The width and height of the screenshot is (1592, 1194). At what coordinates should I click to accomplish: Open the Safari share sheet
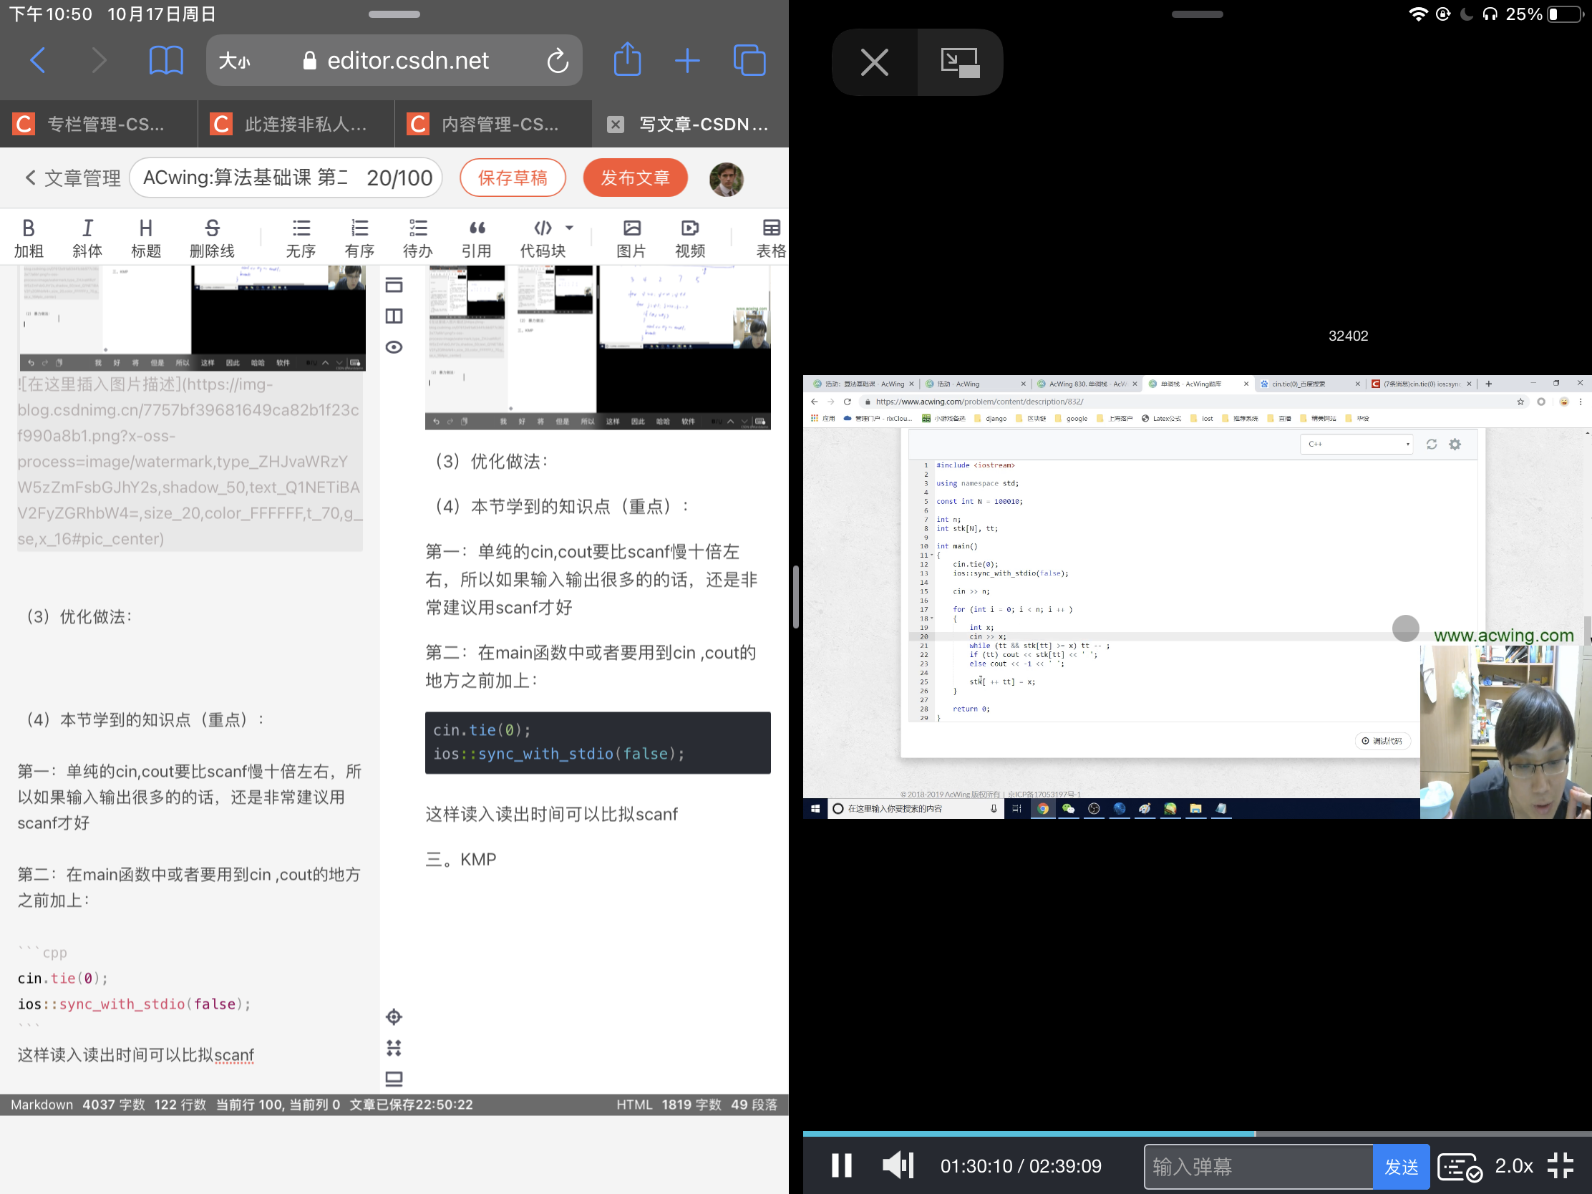point(628,59)
